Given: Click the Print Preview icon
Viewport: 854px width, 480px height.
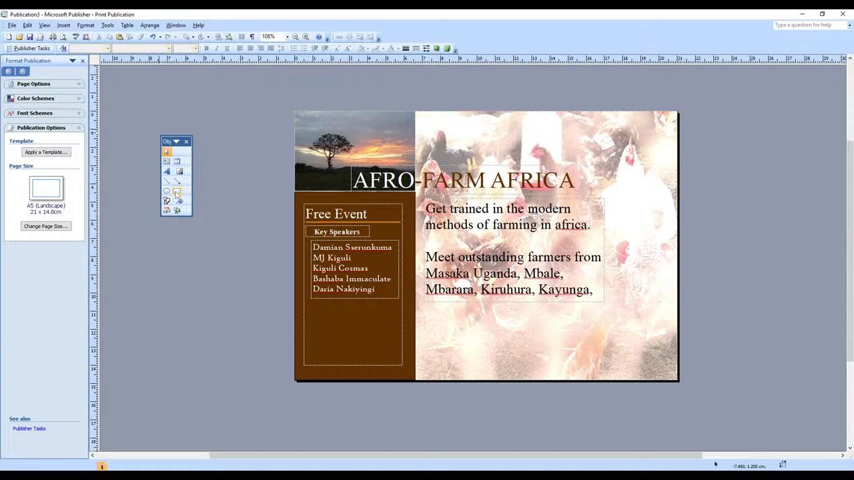Looking at the screenshot, I should point(63,37).
